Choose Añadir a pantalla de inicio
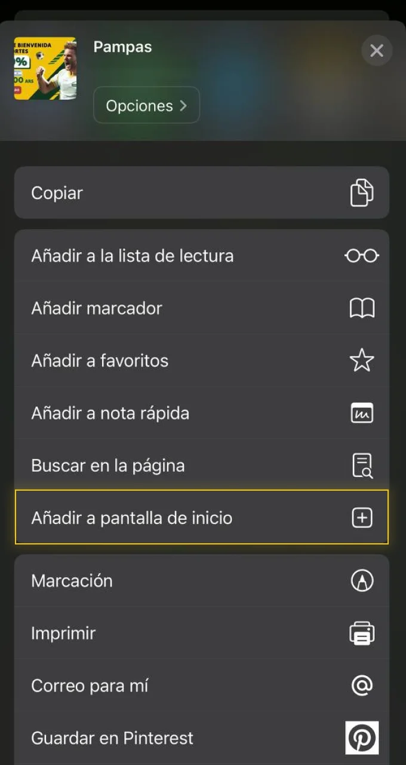The width and height of the screenshot is (406, 765). [x=131, y=518]
